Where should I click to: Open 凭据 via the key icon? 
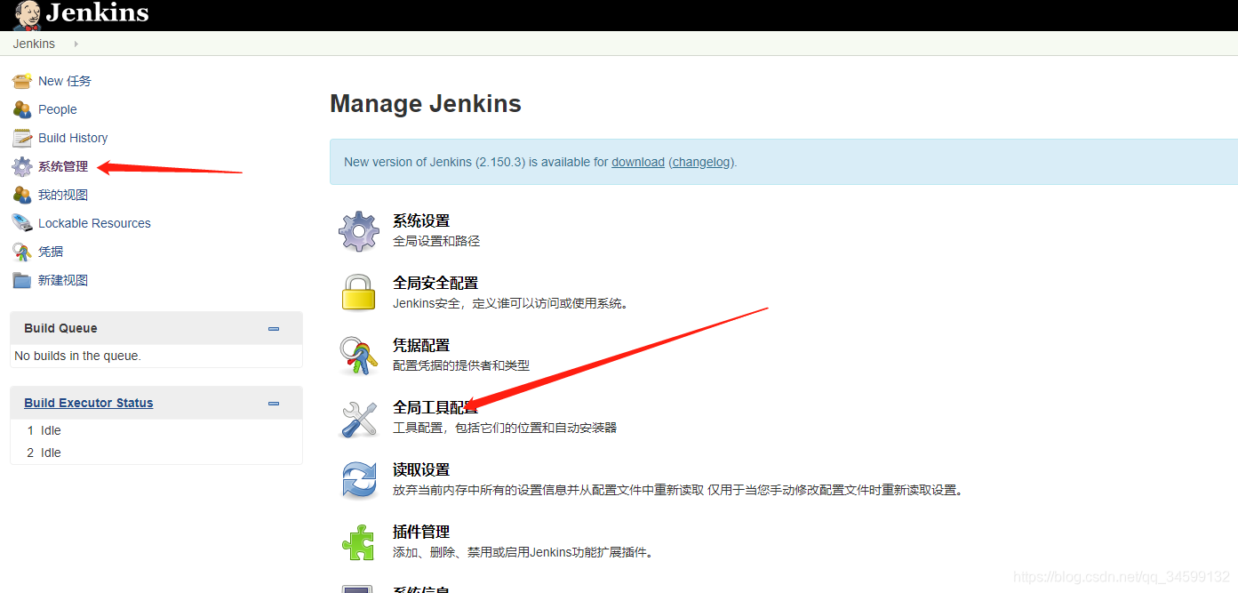(x=21, y=251)
